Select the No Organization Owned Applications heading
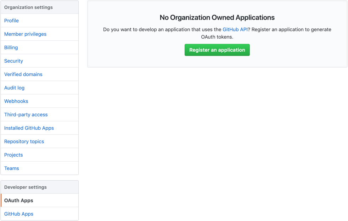 pyautogui.click(x=217, y=17)
